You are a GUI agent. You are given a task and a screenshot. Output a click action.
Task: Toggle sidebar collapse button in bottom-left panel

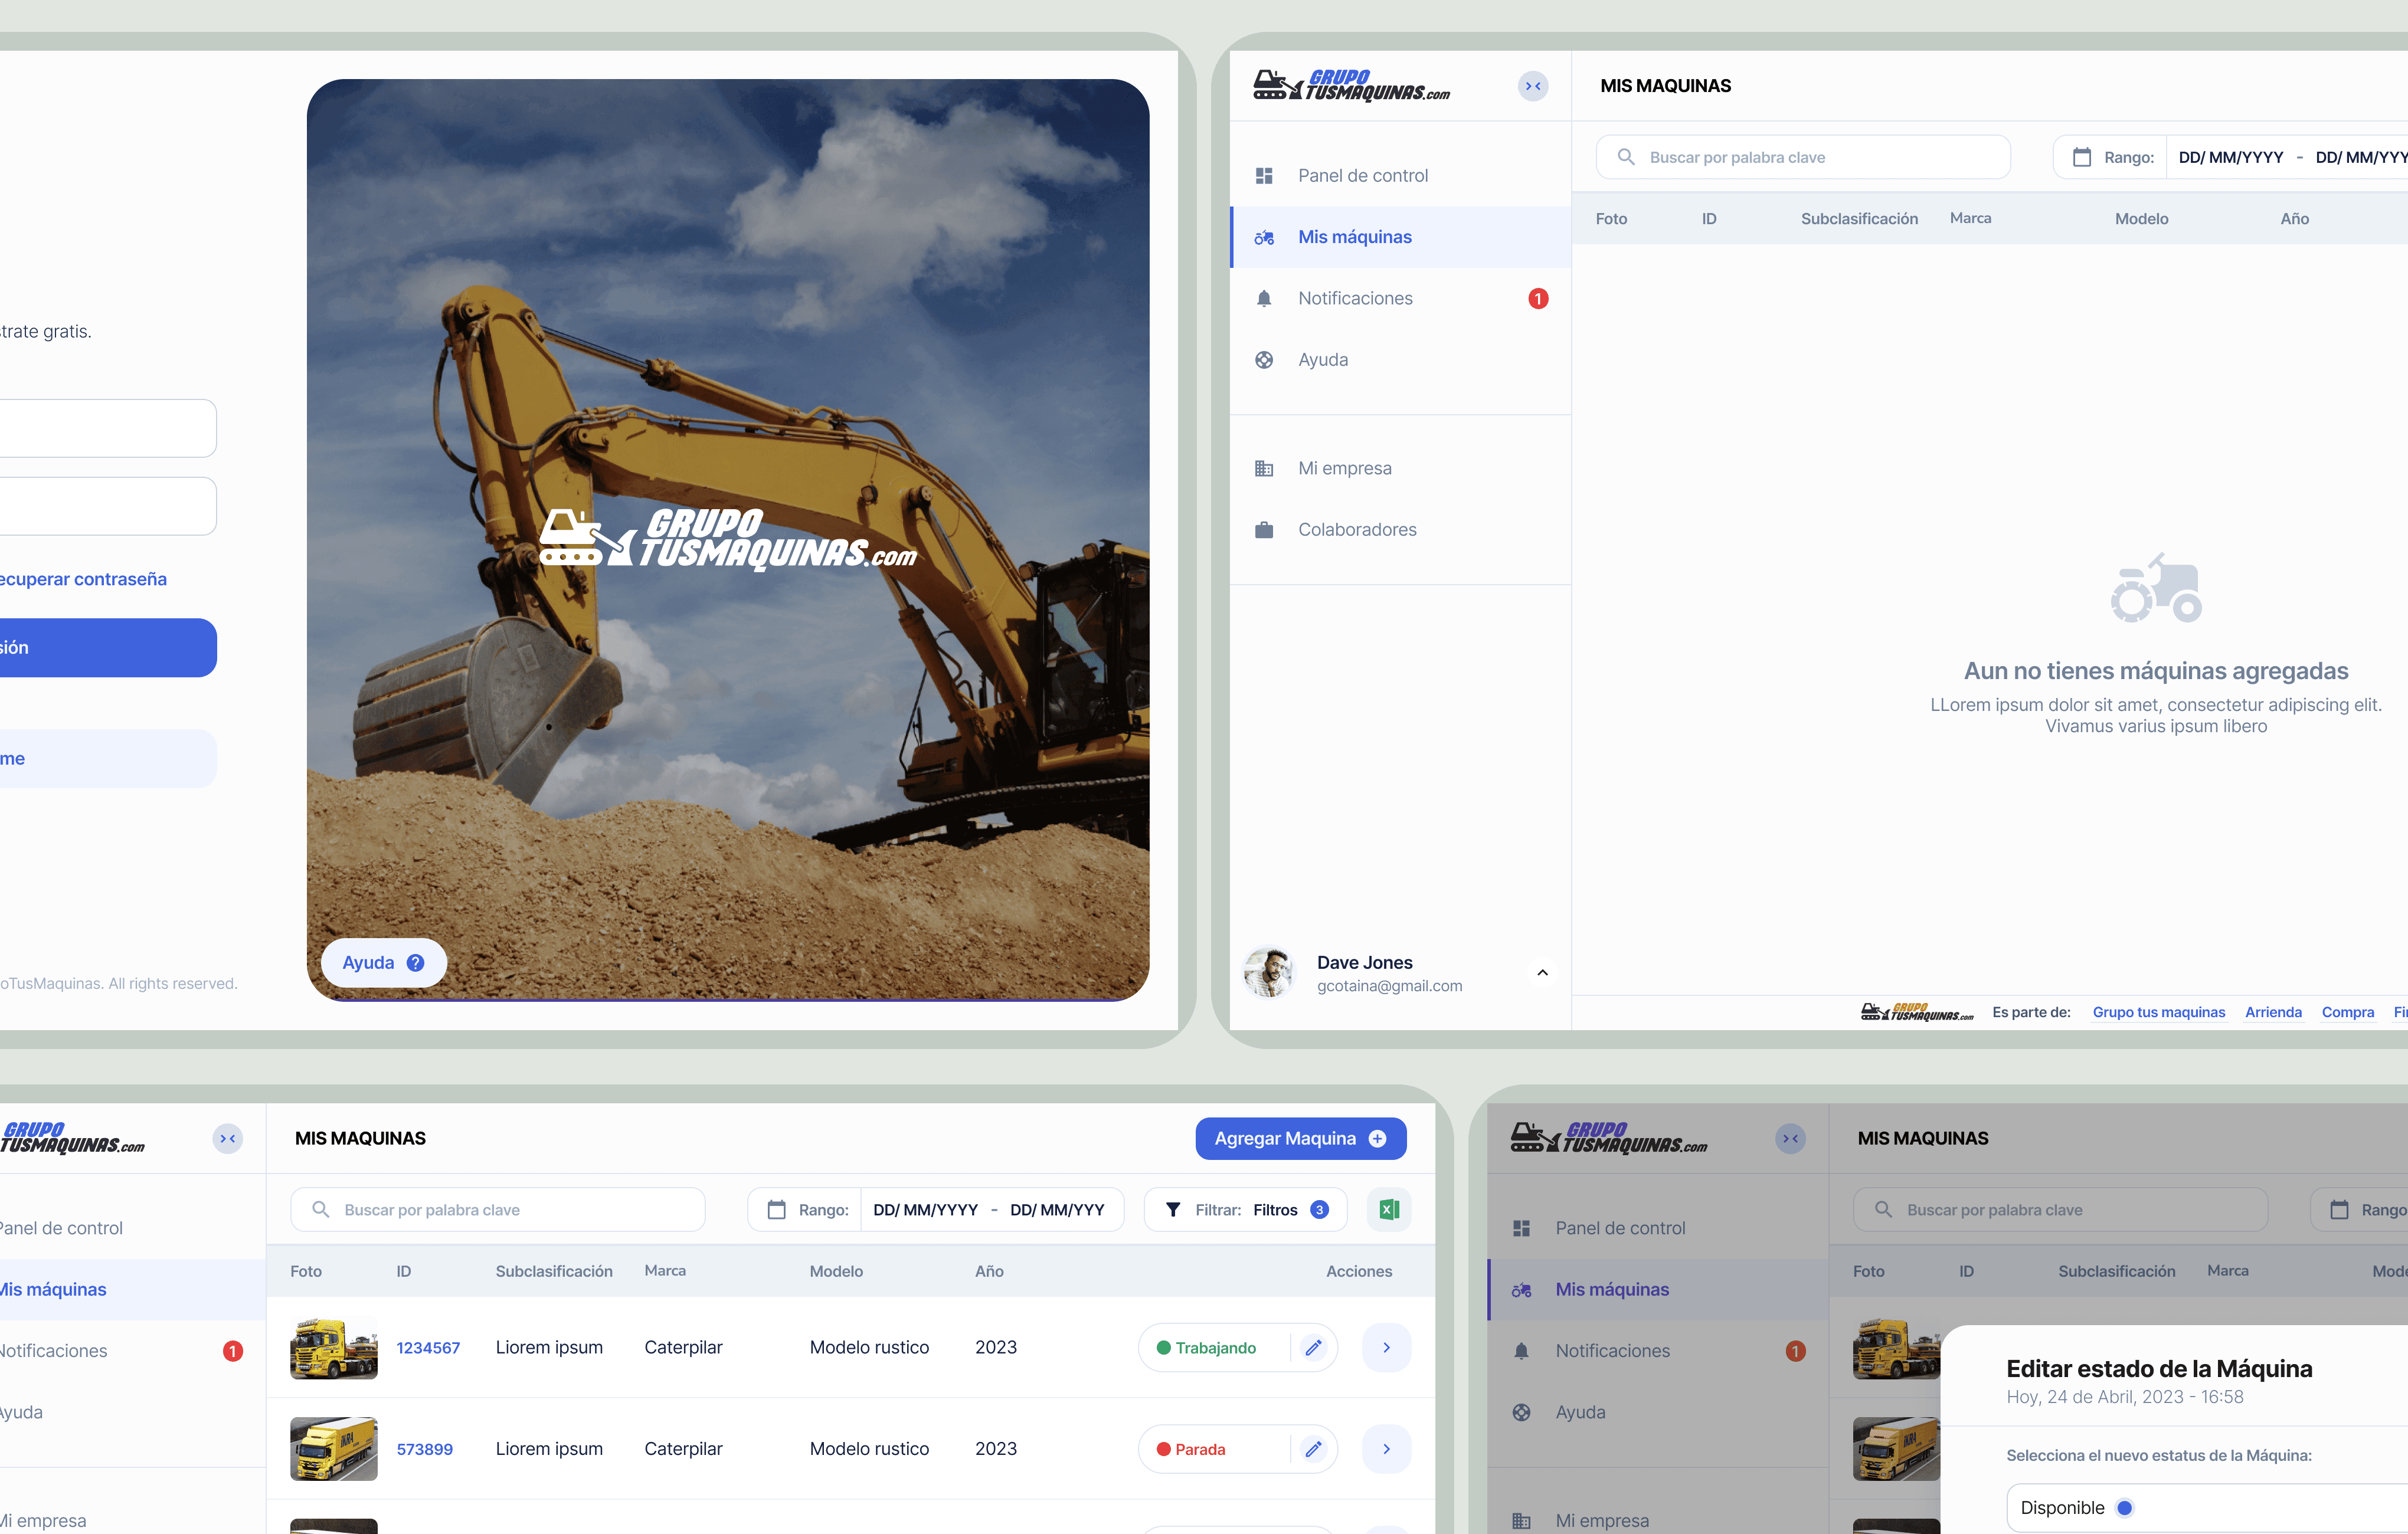(x=228, y=1138)
